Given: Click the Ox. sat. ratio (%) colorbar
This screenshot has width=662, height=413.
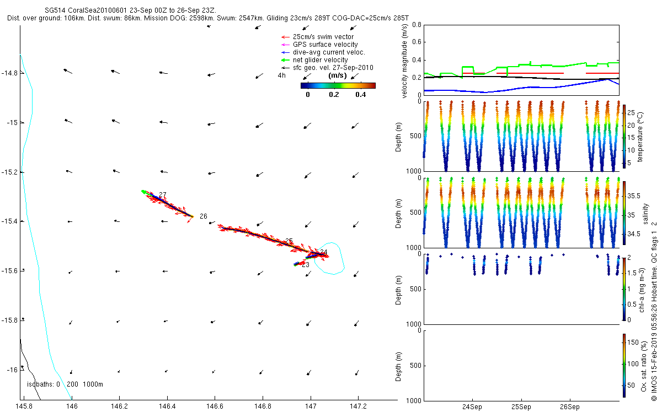Looking at the screenshot, I should click(x=624, y=365).
